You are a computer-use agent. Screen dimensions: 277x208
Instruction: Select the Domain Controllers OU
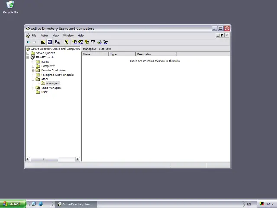coord(53,70)
